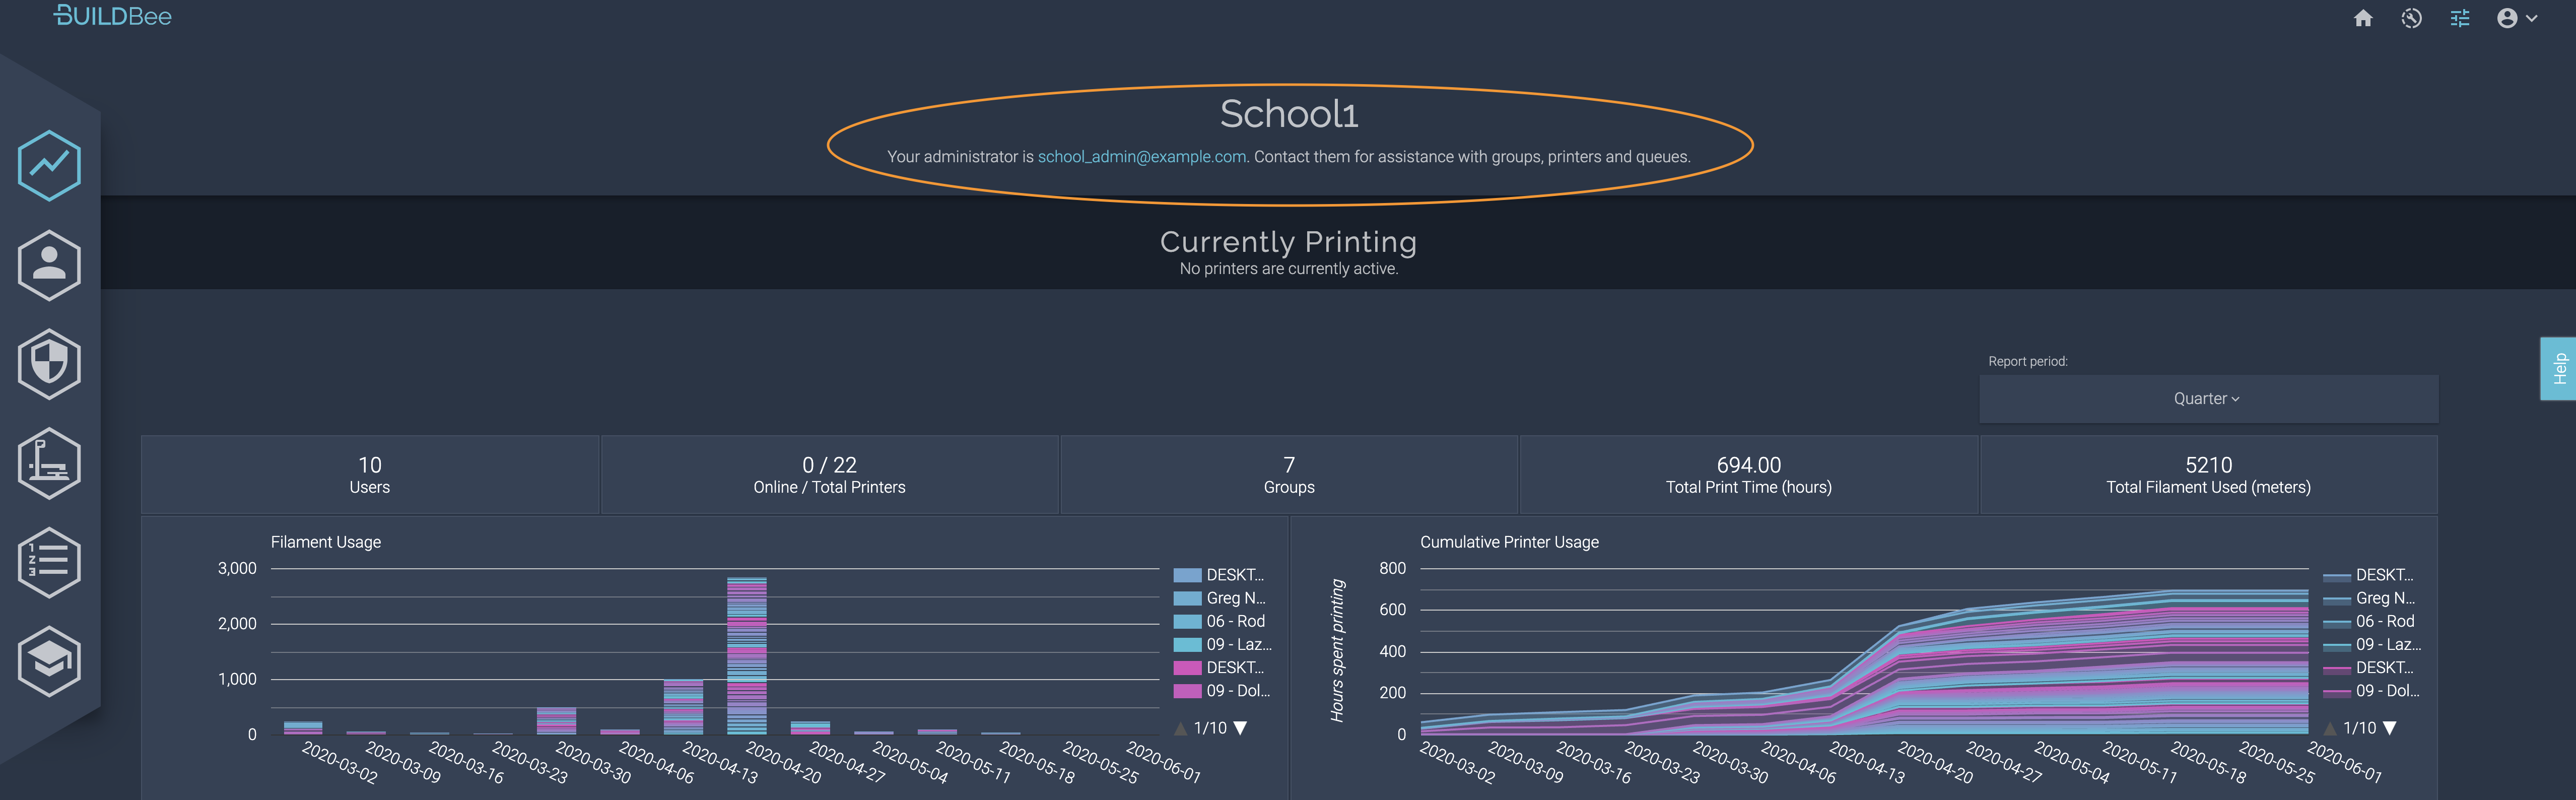Click the 3,000 y-axis label in Filament Usage
Viewport: 2576px width, 800px height.
pyautogui.click(x=237, y=568)
